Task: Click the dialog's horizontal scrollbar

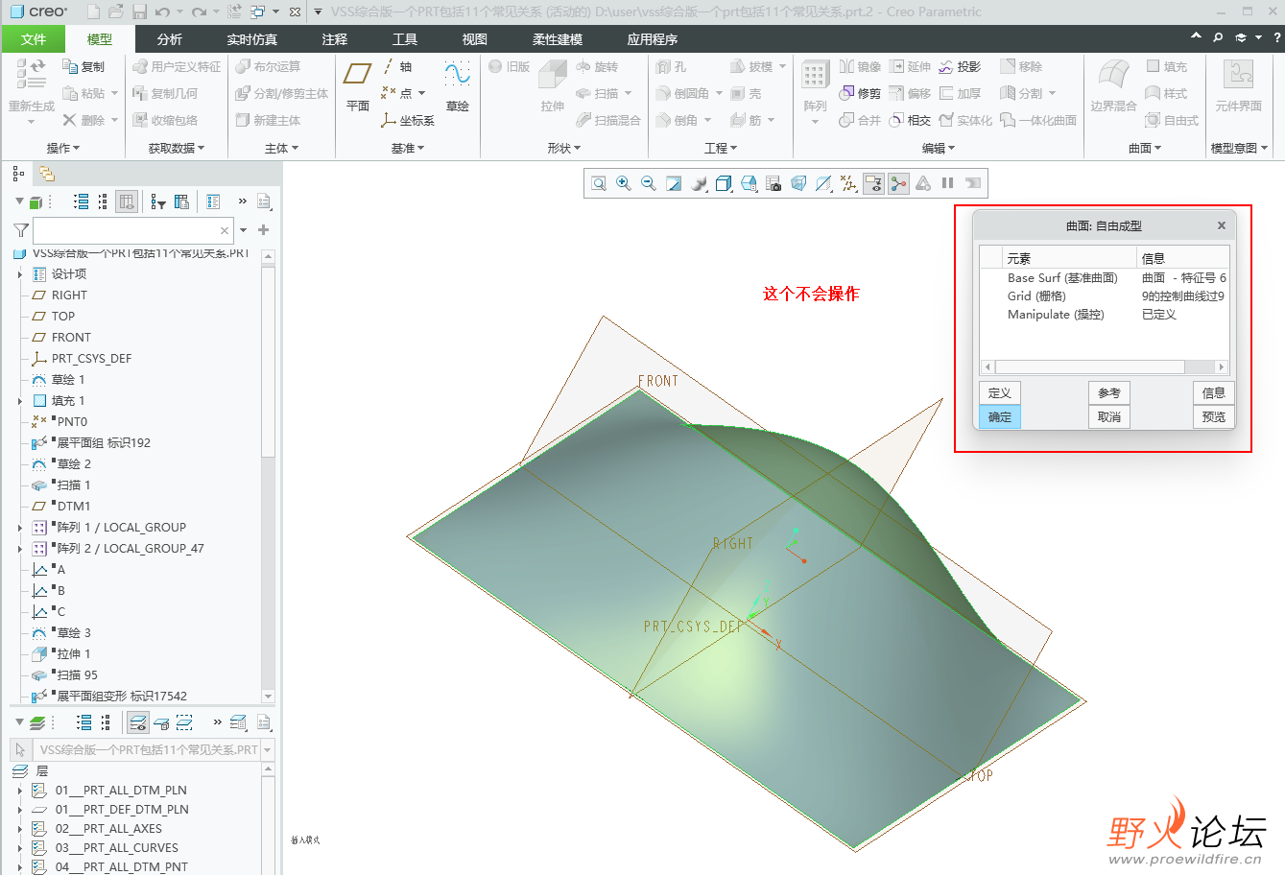Action: pyautogui.click(x=1104, y=367)
